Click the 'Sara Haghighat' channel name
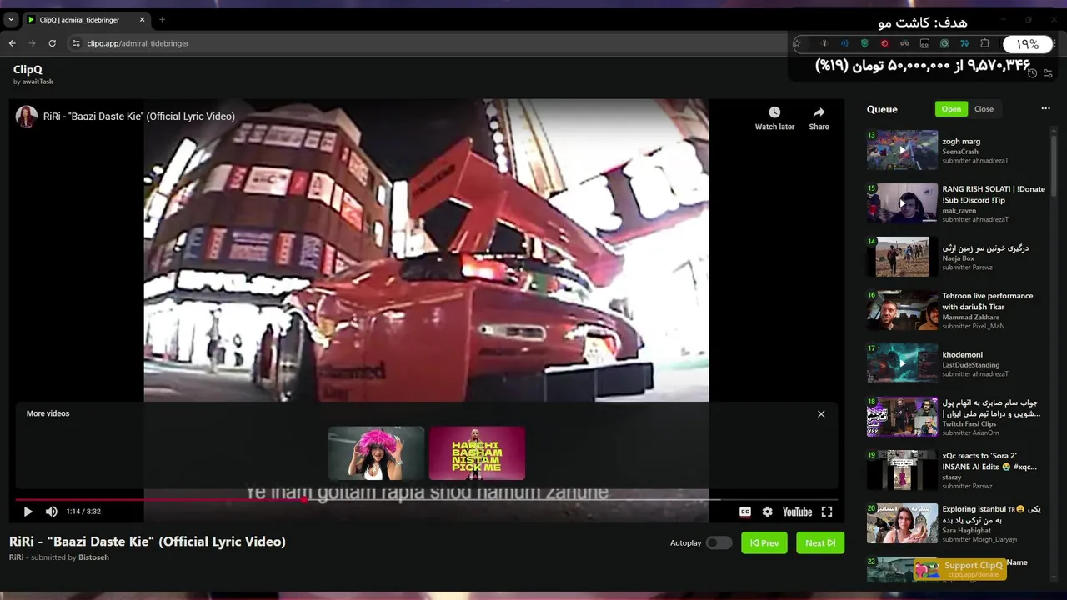This screenshot has height=600, width=1067. coord(966,531)
